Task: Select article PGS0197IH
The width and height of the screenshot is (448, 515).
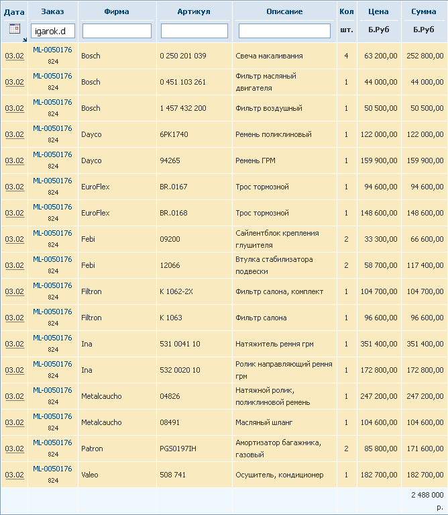Action: click(x=178, y=449)
